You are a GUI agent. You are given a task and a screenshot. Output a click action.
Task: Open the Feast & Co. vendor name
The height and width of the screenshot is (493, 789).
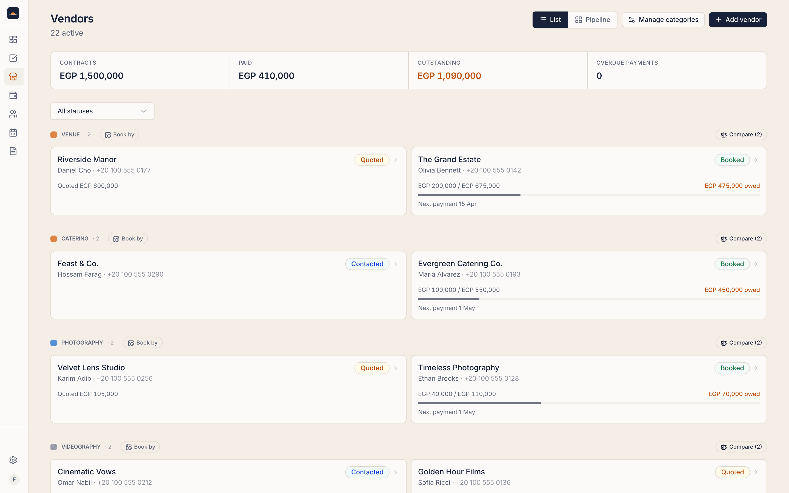[78, 263]
